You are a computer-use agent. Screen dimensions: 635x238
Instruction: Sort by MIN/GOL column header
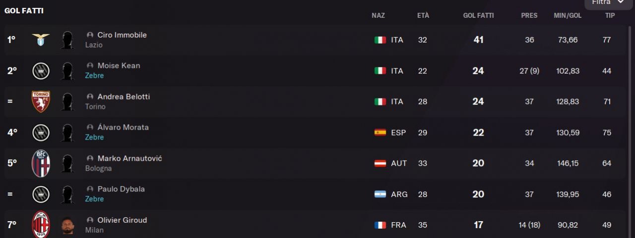(568, 15)
